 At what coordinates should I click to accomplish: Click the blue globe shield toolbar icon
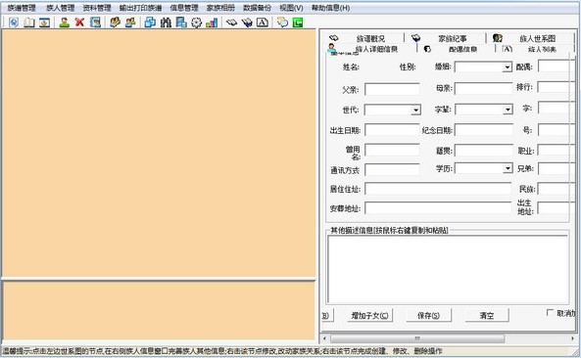pos(14,22)
